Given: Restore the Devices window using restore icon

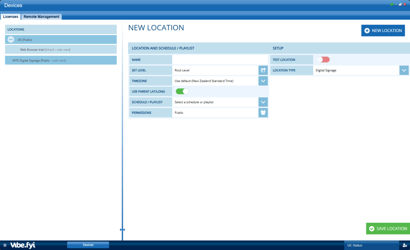Looking at the screenshot, I should coord(400,4).
